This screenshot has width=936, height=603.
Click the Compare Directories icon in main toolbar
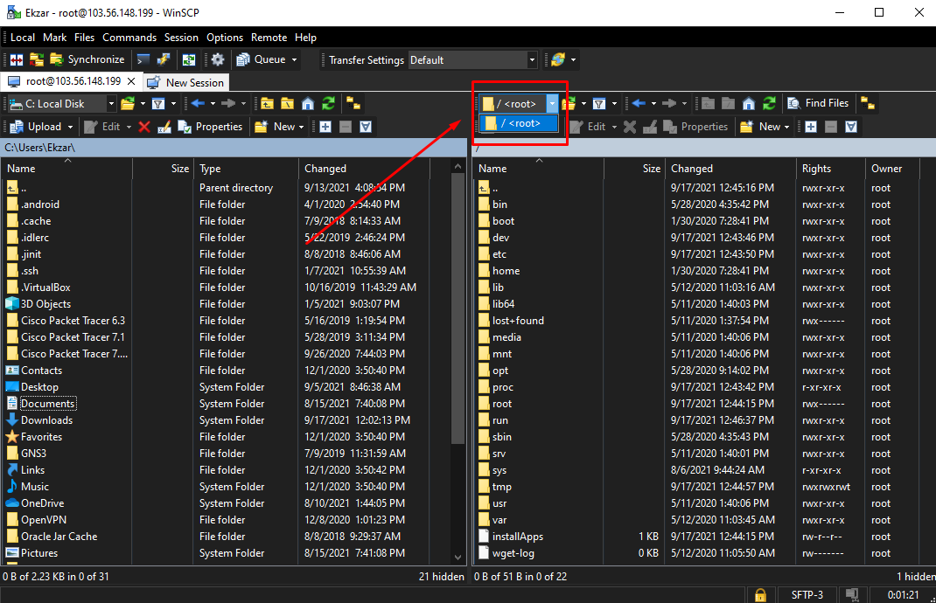pyautogui.click(x=17, y=59)
